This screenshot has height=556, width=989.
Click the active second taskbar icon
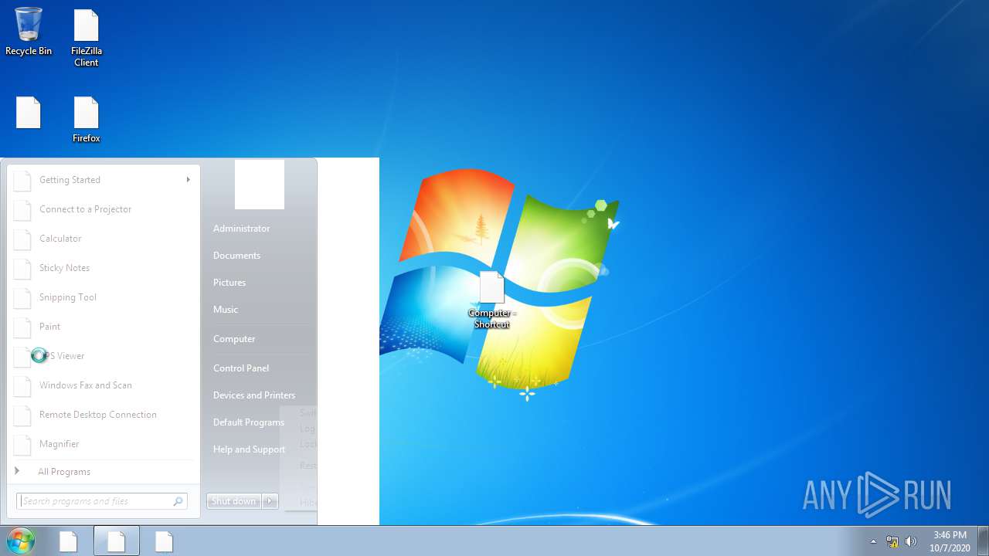pos(117,541)
